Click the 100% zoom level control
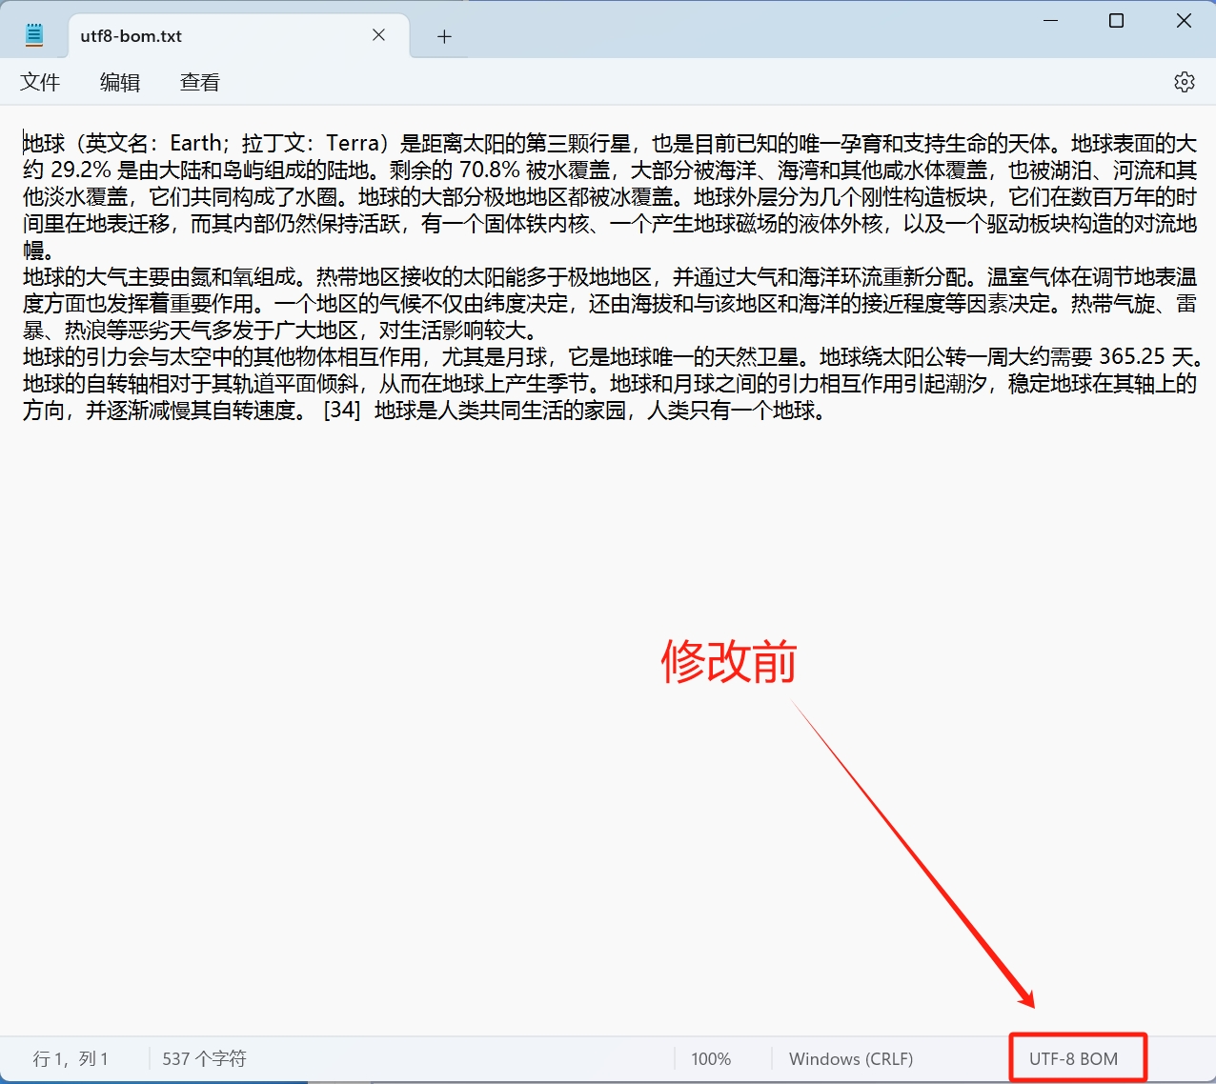This screenshot has height=1084, width=1216. click(x=711, y=1057)
